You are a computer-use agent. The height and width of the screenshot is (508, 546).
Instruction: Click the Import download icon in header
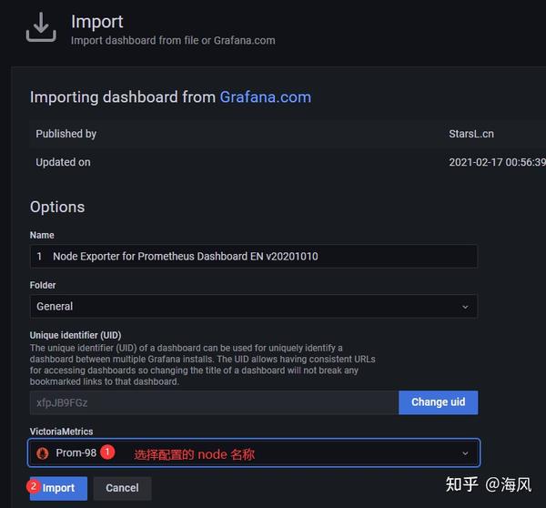(41, 27)
